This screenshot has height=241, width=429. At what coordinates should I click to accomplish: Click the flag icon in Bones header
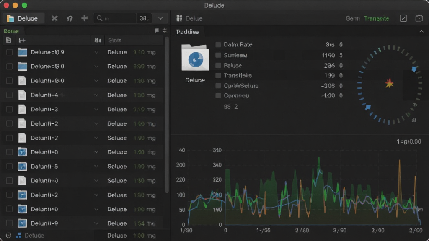pos(157,31)
